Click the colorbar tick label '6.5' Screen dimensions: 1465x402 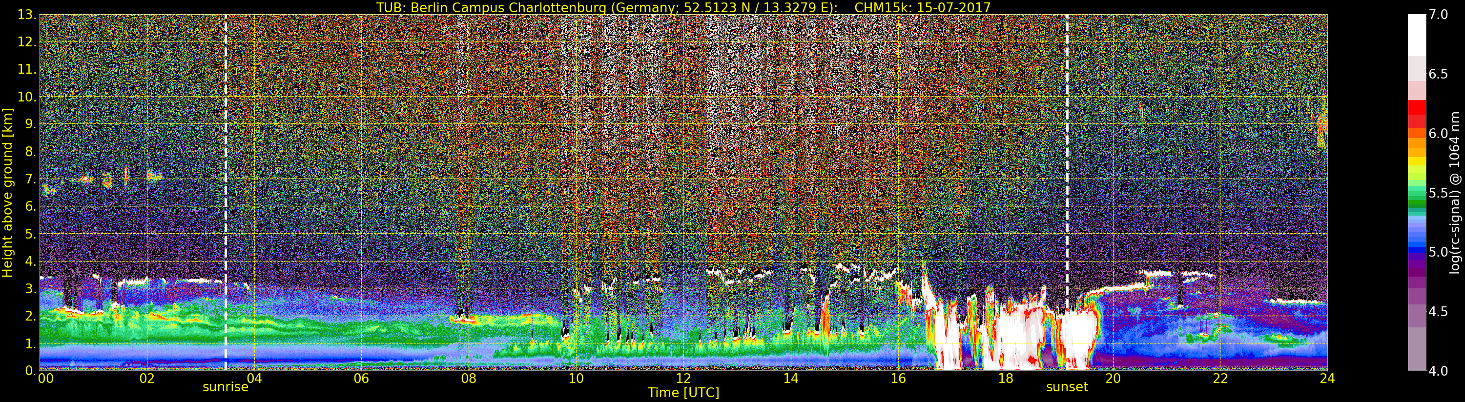pos(1438,74)
